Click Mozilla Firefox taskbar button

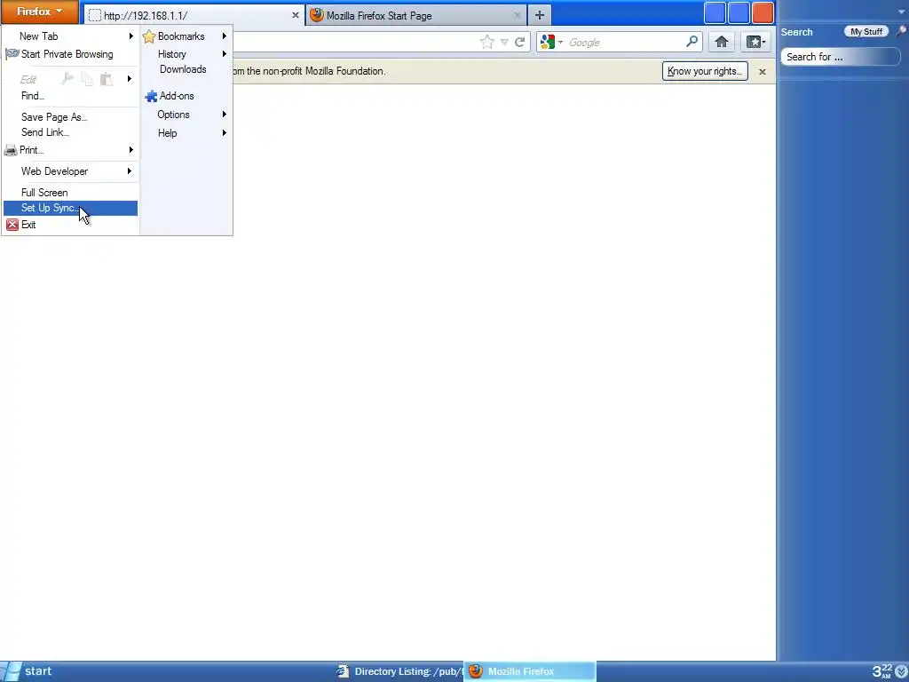529,671
